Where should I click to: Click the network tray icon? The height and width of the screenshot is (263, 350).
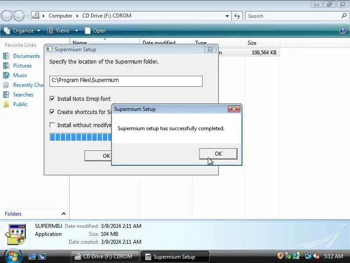pos(308,256)
